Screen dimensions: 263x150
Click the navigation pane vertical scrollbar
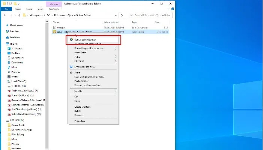(47, 85)
